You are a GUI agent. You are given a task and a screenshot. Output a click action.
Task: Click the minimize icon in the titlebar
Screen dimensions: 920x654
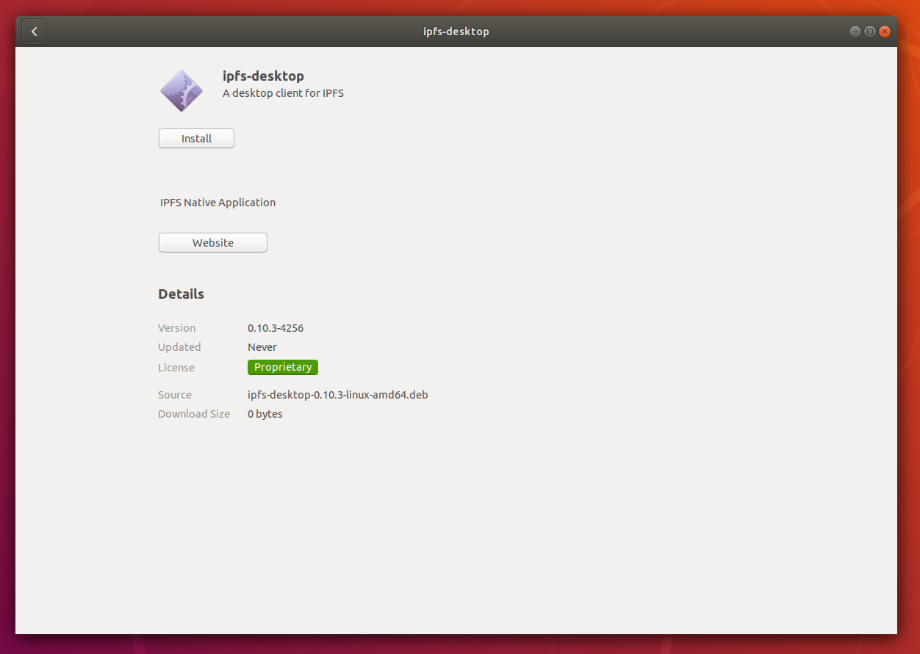pyautogui.click(x=855, y=31)
